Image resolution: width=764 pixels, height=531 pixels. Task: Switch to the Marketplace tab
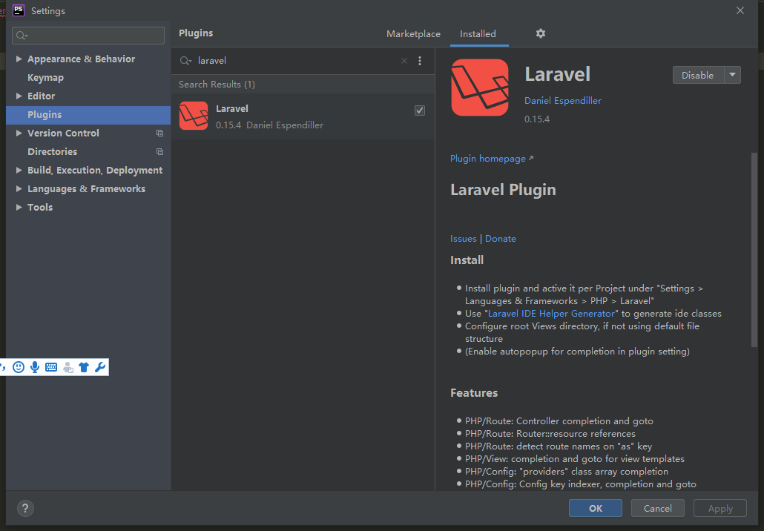click(x=413, y=34)
